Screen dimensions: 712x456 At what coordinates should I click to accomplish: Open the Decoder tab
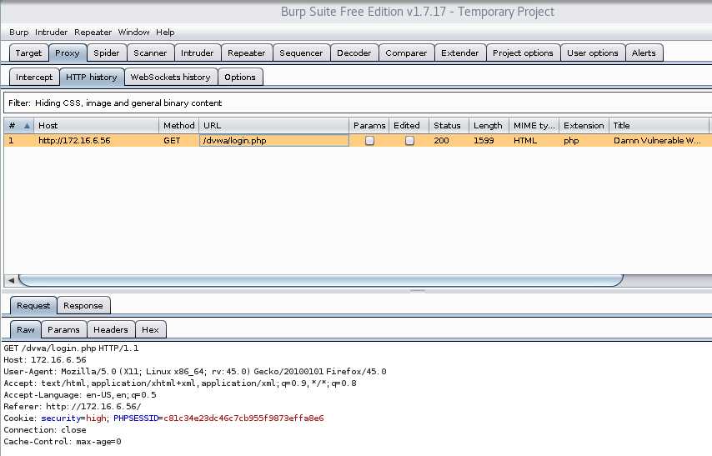tap(353, 53)
